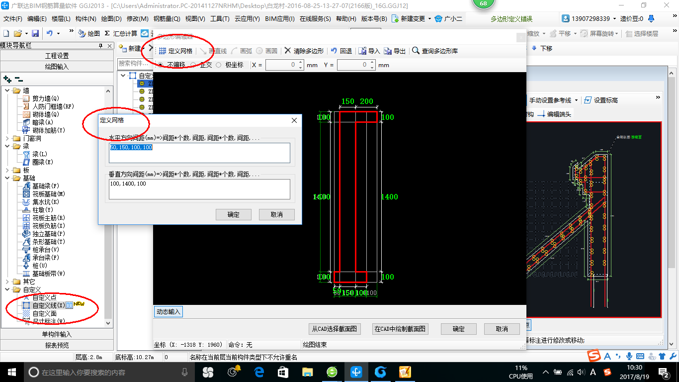Open 构件(N) menu
Screen dimensions: 679x382
(x=86, y=18)
